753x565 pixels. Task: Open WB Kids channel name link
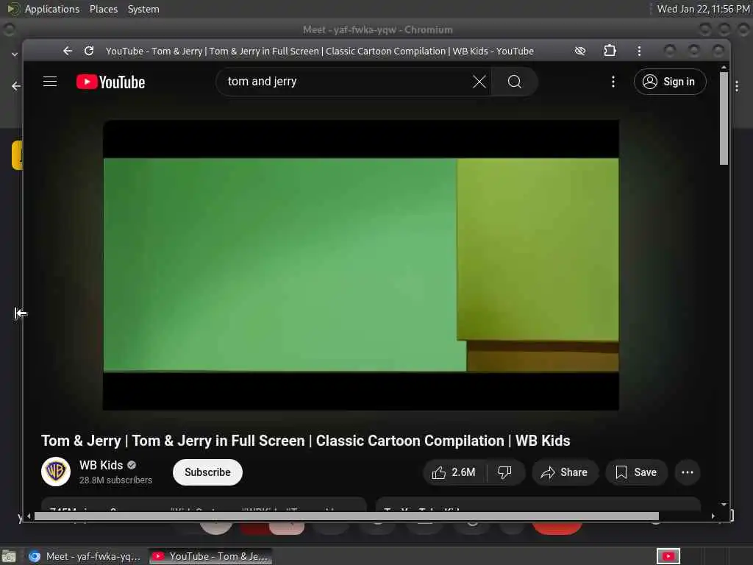(x=101, y=465)
